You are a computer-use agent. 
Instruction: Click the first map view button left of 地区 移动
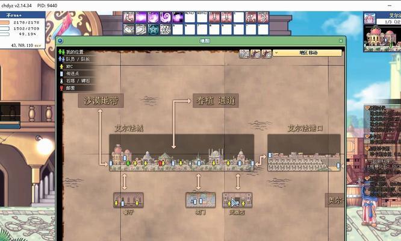[244, 54]
